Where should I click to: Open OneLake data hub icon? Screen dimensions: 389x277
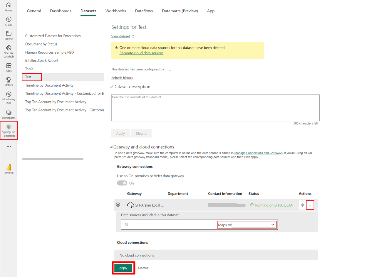coord(9,48)
